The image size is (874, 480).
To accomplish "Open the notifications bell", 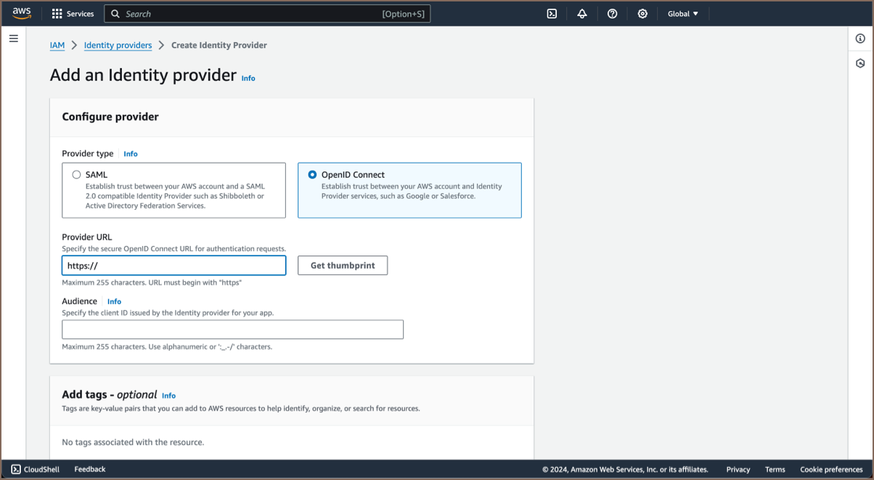I will pyautogui.click(x=582, y=14).
